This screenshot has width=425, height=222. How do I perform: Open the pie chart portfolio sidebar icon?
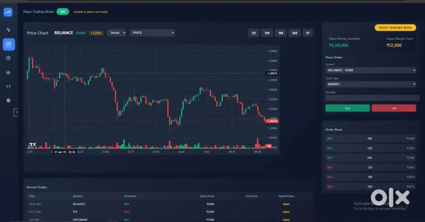[8, 58]
